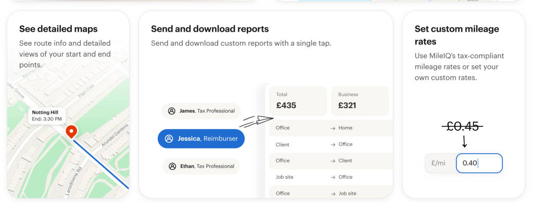Viewport: 533px width, 203px height.
Task: Open the Business £321 summary card
Action: tap(360, 101)
